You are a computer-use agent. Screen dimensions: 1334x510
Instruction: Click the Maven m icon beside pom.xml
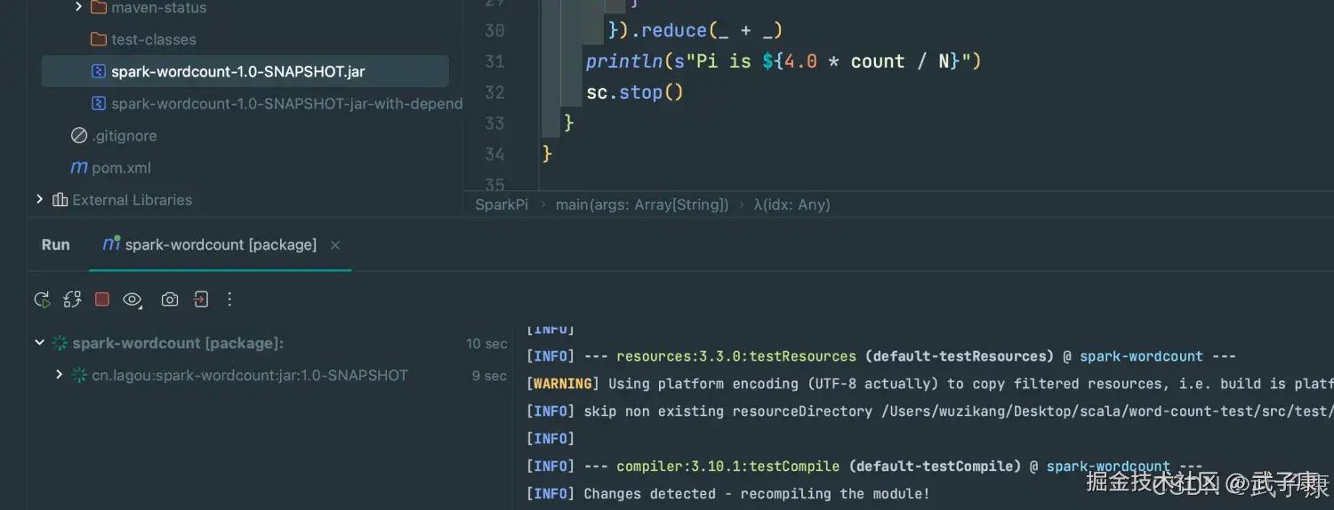79,168
